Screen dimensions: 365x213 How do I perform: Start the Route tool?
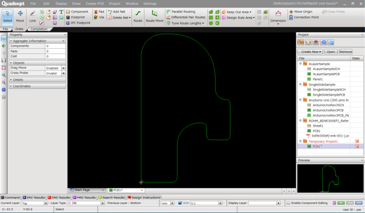(138, 17)
